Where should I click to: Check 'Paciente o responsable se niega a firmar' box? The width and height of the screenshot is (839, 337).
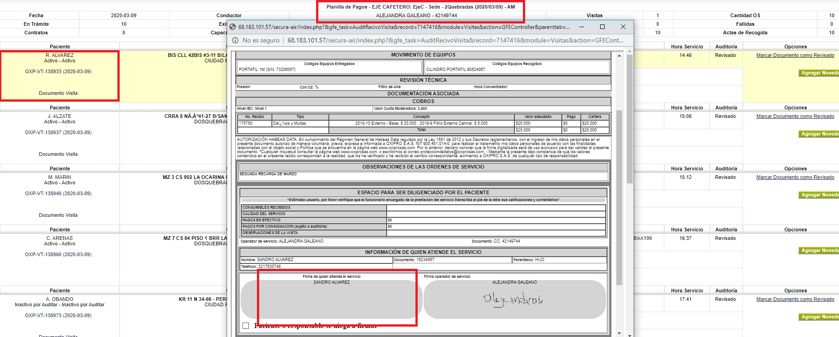coord(246,326)
